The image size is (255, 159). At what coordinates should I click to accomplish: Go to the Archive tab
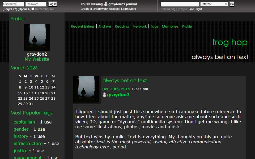click(x=105, y=26)
